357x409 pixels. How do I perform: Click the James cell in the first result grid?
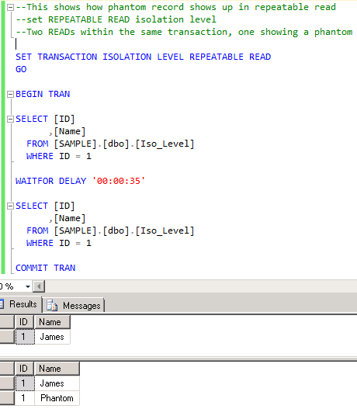click(x=52, y=337)
